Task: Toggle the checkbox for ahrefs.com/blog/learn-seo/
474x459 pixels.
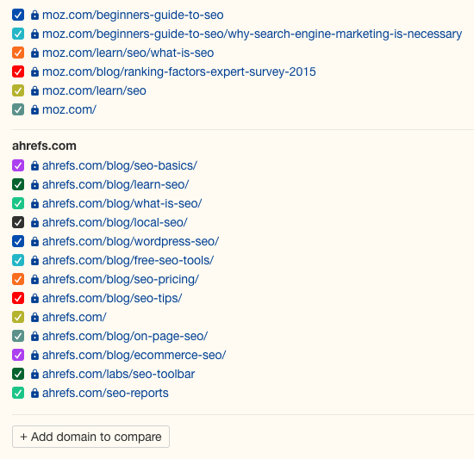Action: (18, 184)
